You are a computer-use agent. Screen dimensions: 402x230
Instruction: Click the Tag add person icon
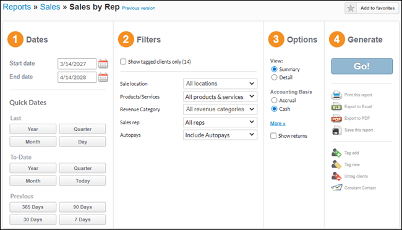(336, 153)
